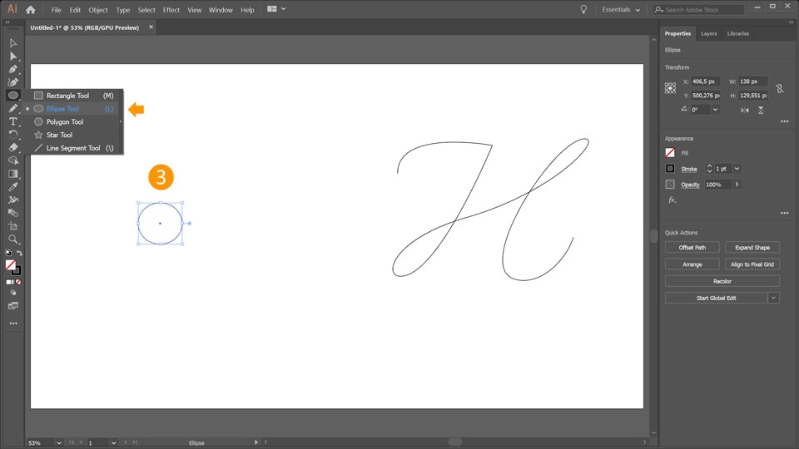Select the Direct Selection tool
799x449 pixels.
pyautogui.click(x=13, y=57)
